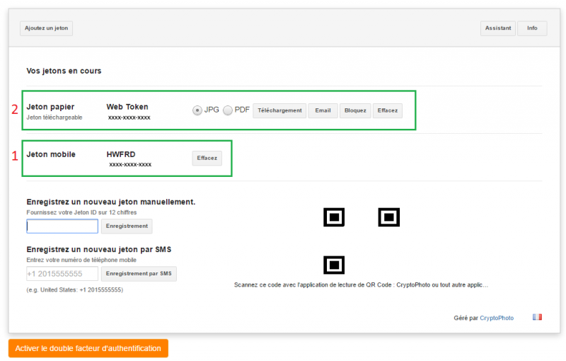Select the PDF format option
The image size is (566, 361).
(x=228, y=110)
